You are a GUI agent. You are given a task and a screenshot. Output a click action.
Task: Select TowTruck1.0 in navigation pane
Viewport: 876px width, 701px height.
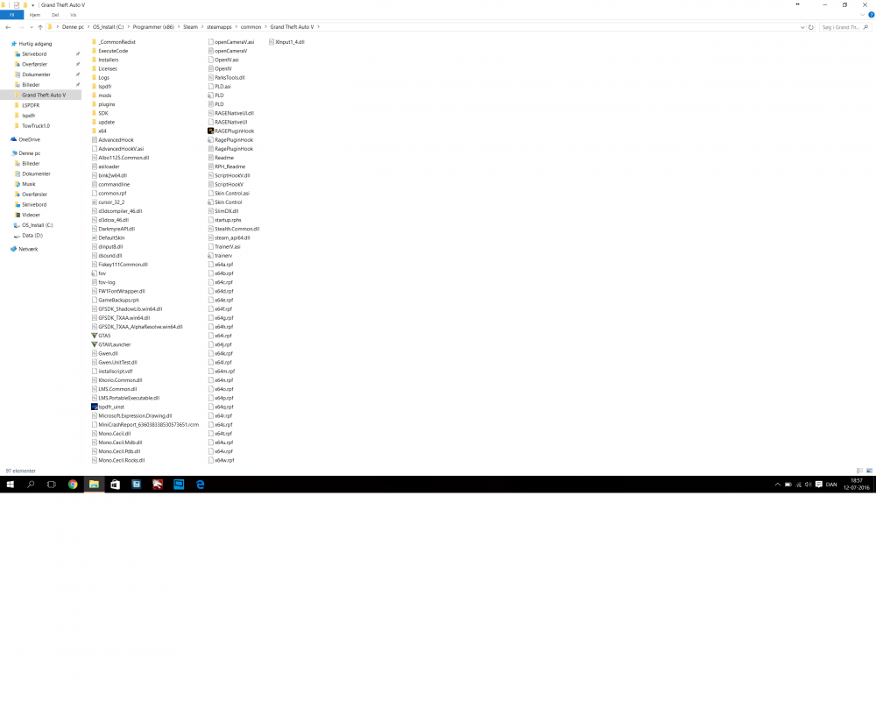(36, 126)
